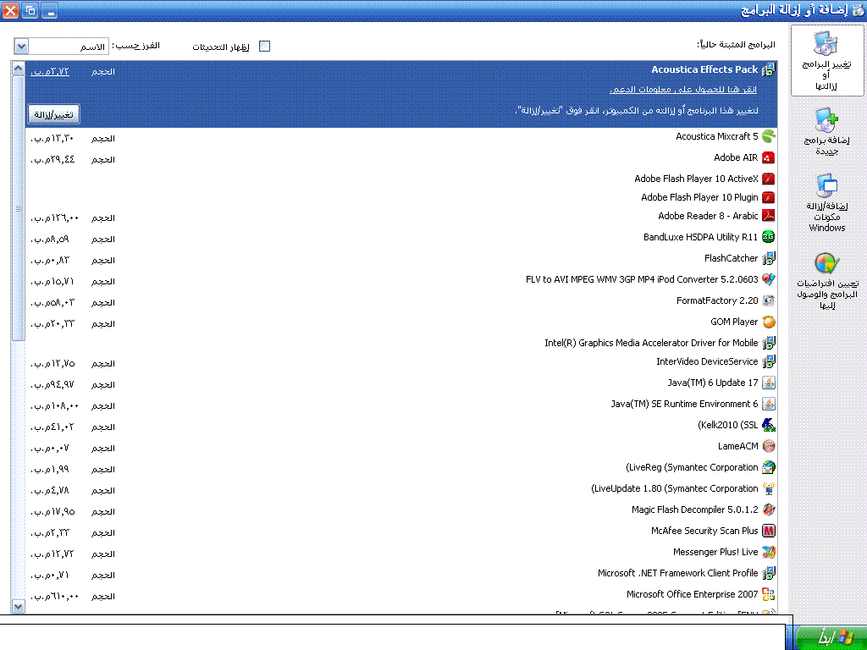Click the Adobe Reader 8 - Arabic icon

coord(769,216)
